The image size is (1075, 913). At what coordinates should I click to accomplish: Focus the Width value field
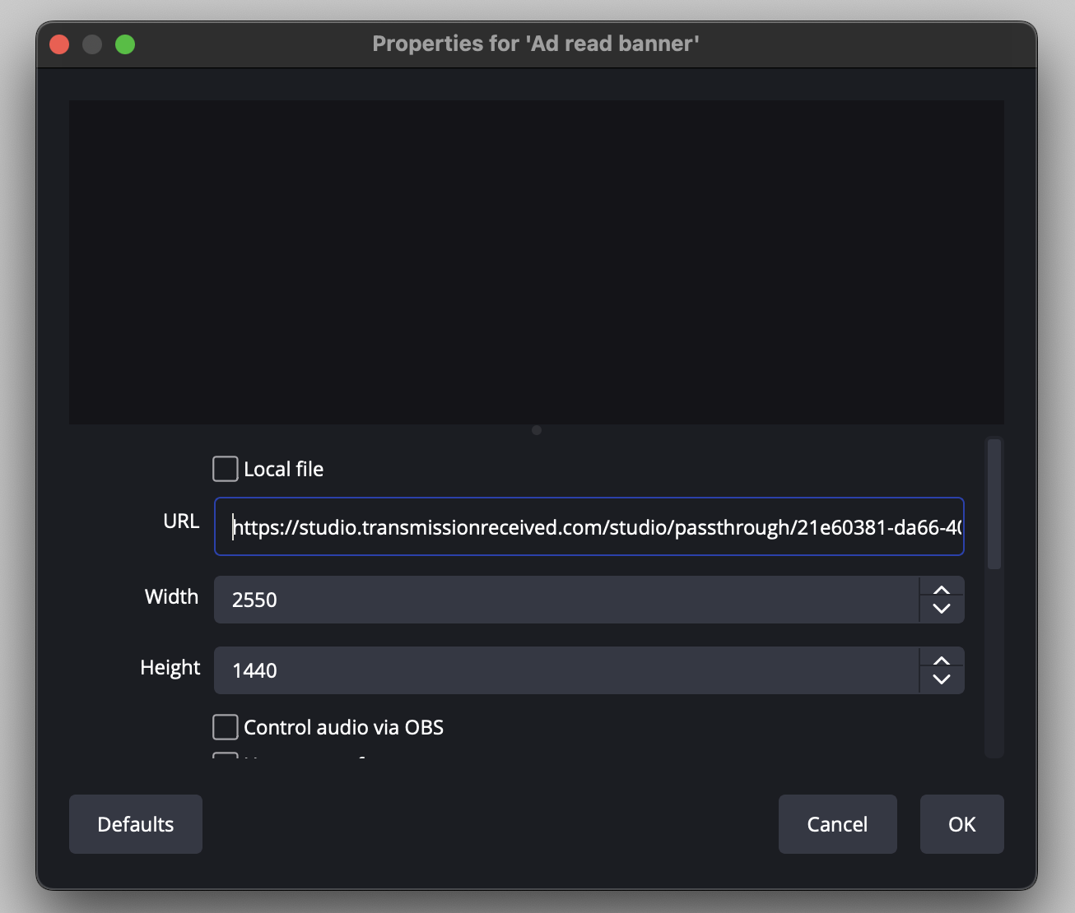[x=565, y=600]
